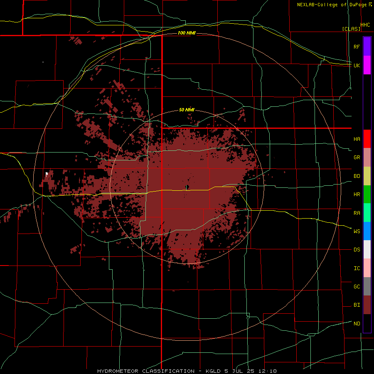The width and height of the screenshot is (374, 374).
Task: Click the HA legend label
Action: tap(357, 139)
